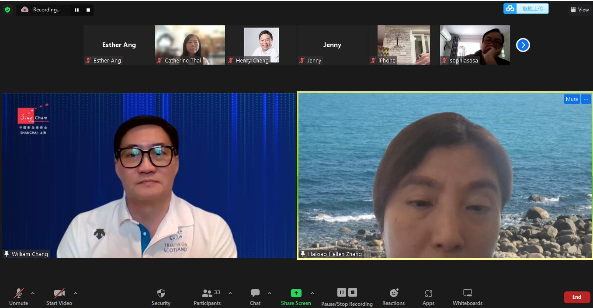The image size is (593, 308).
Task: Toggle the Unmute microphone button
Action: [x=19, y=297]
